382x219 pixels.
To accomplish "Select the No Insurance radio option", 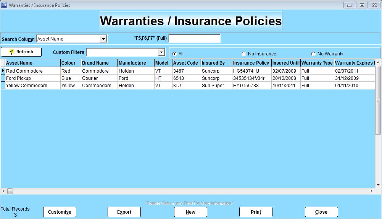I will coord(244,54).
